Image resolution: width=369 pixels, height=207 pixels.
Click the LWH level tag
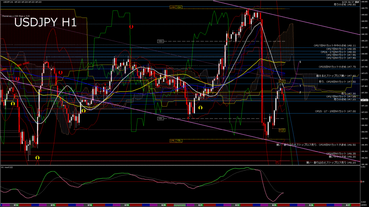pos(172,7)
